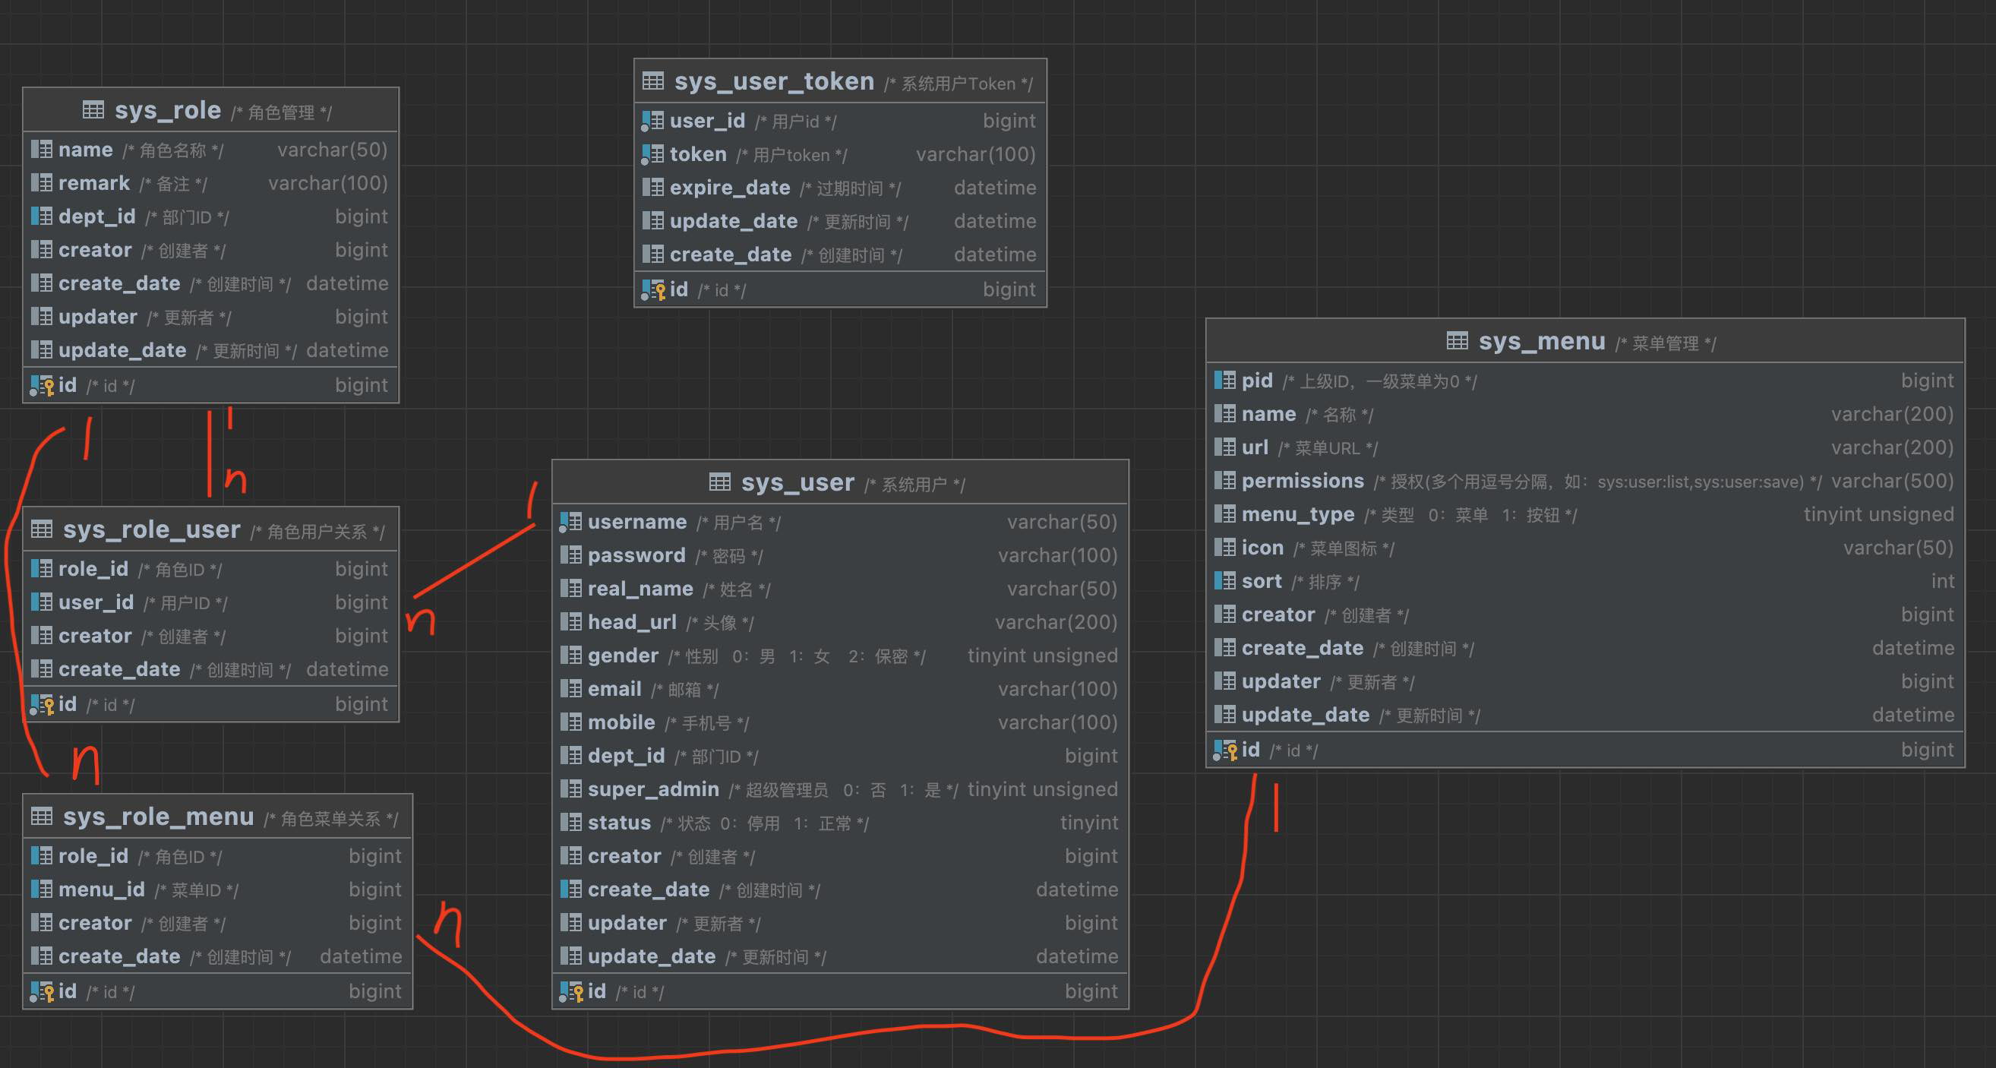
Task: Select name column in sys_menu
Action: (1584, 414)
